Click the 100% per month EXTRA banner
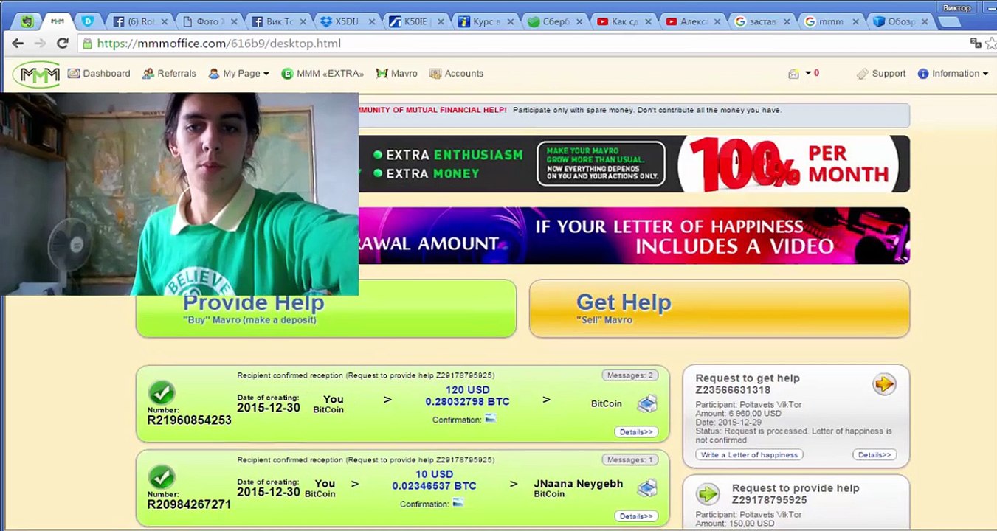Image resolution: width=997 pixels, height=531 pixels. point(634,164)
